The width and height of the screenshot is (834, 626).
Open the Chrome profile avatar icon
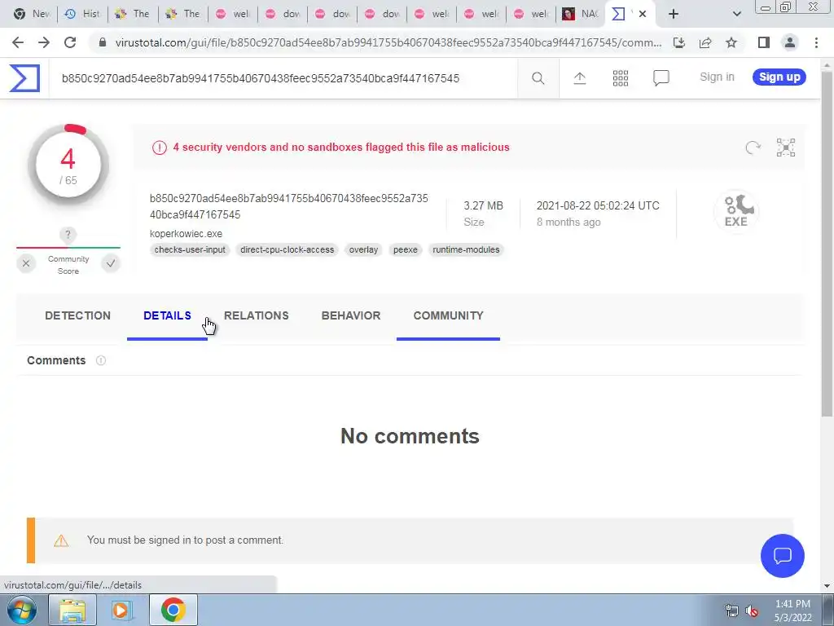coord(790,42)
